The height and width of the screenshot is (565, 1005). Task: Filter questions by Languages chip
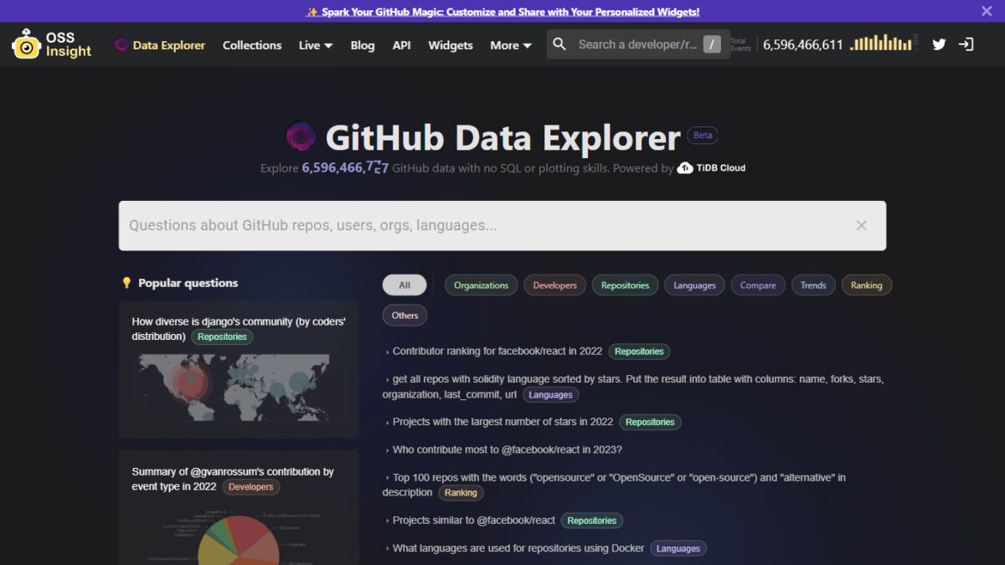coord(694,285)
